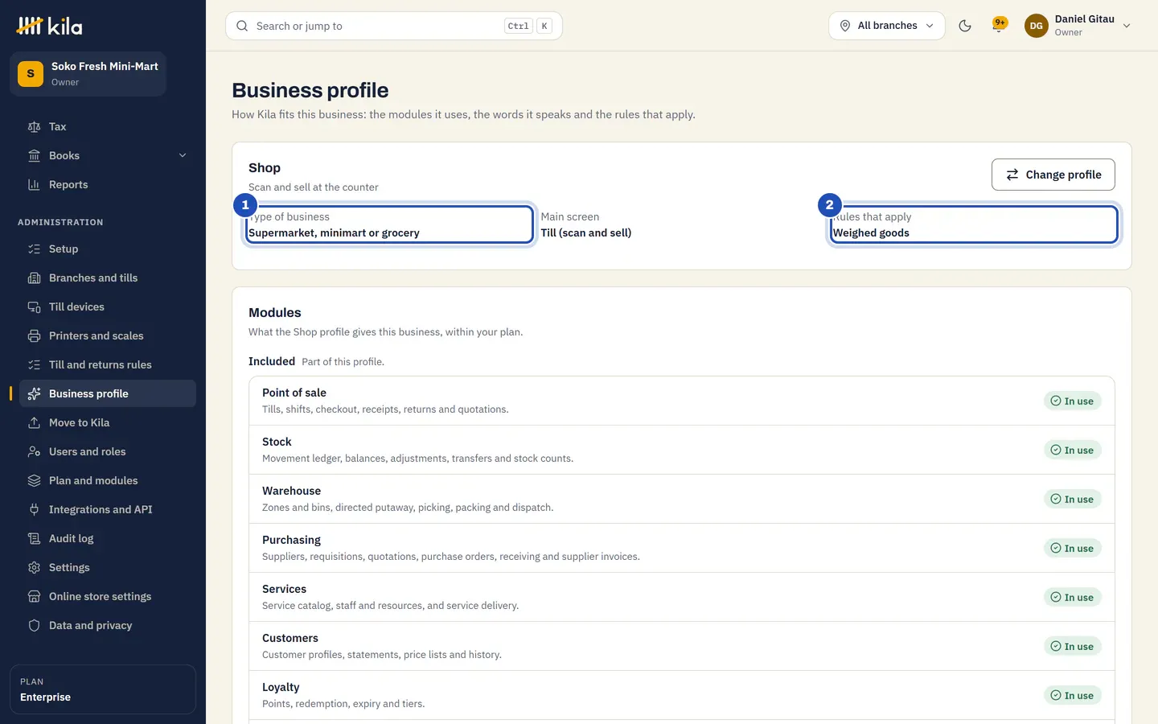The image size is (1158, 724).
Task: Click the 'Till (scan and sell)' value
Action: tap(586, 232)
